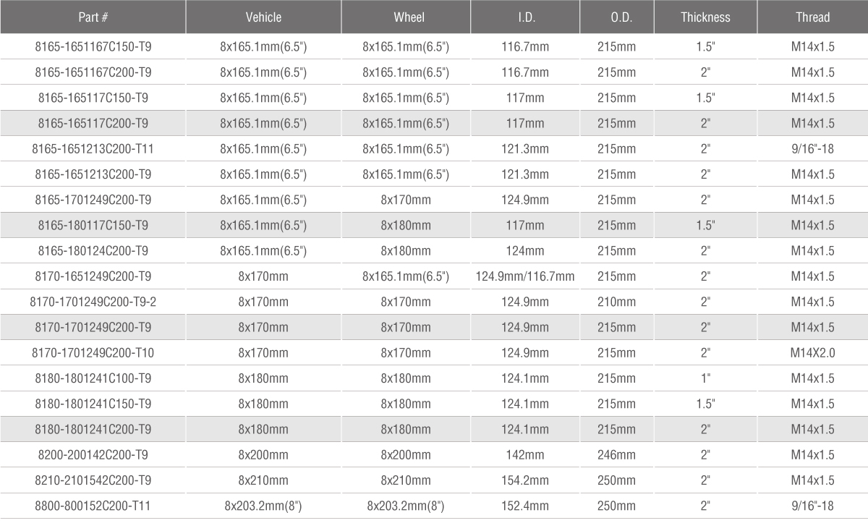Click the Part # column header
This screenshot has height=531, width=868.
pos(93,17)
